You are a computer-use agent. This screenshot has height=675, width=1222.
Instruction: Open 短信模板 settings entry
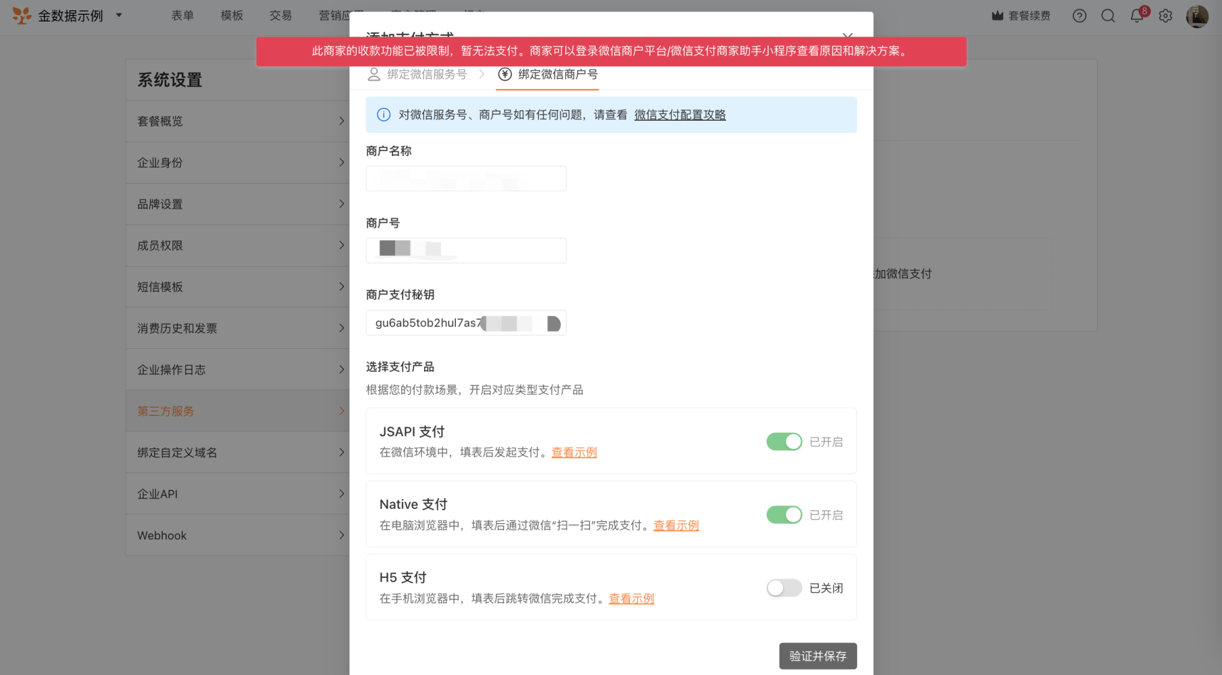click(x=238, y=287)
